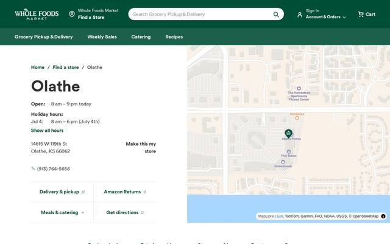The height and width of the screenshot is (244, 390).
Task: Open the Amazon Returns link
Action: [125, 192]
